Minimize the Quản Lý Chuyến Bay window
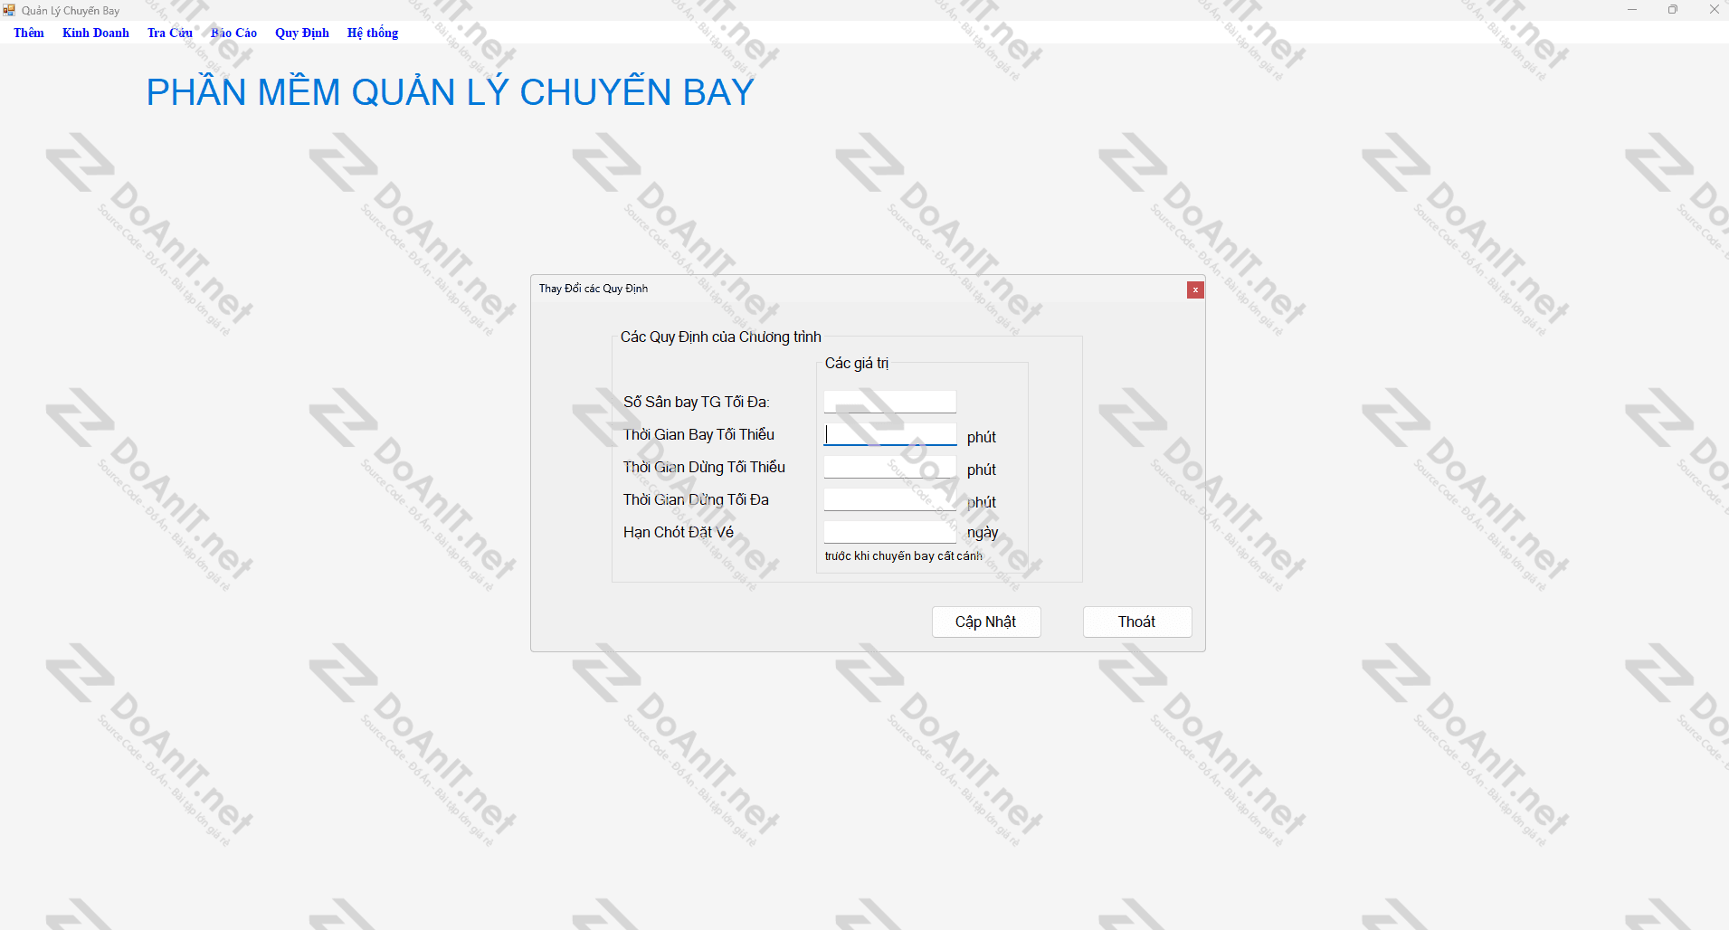Viewport: 1729px width, 930px height. click(x=1632, y=10)
